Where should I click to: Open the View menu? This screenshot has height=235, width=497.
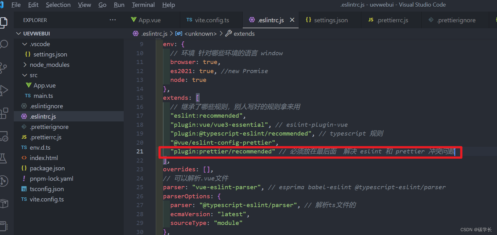coord(84,5)
